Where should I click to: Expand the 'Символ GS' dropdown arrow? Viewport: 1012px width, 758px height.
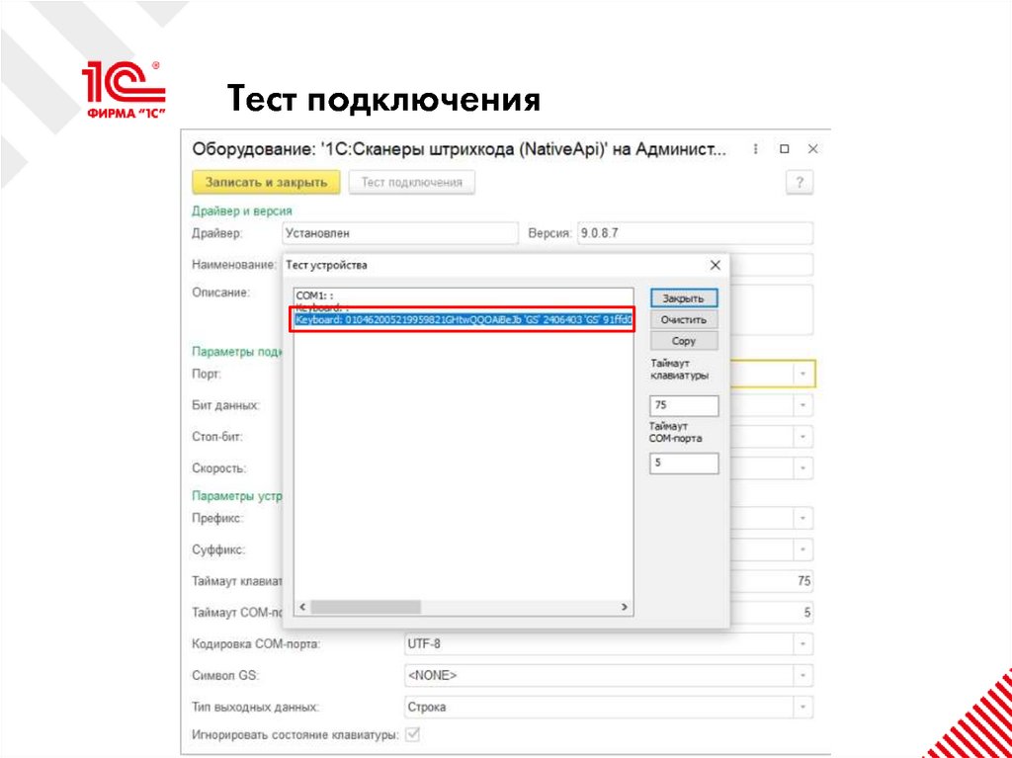(803, 675)
